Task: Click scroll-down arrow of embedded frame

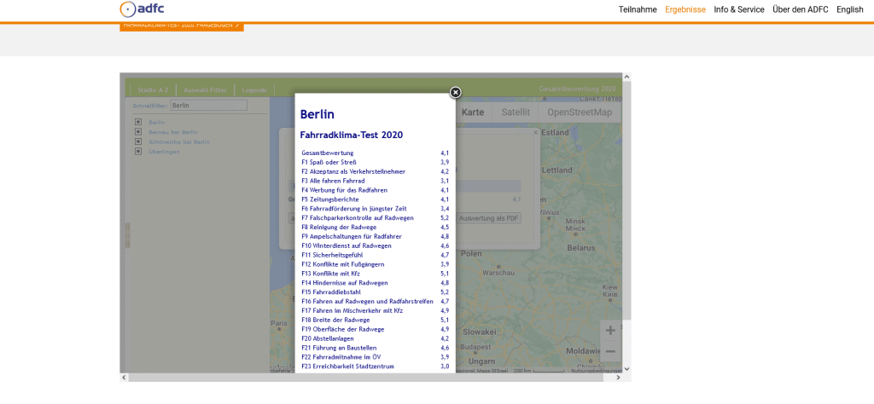Action: (626, 368)
